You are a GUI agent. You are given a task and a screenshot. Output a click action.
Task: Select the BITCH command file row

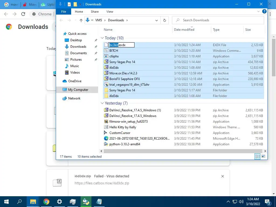(183, 50)
